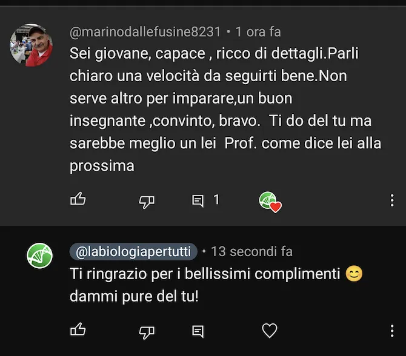Click the '1 ora fa' timestamp
406x356 pixels.
pos(258,32)
